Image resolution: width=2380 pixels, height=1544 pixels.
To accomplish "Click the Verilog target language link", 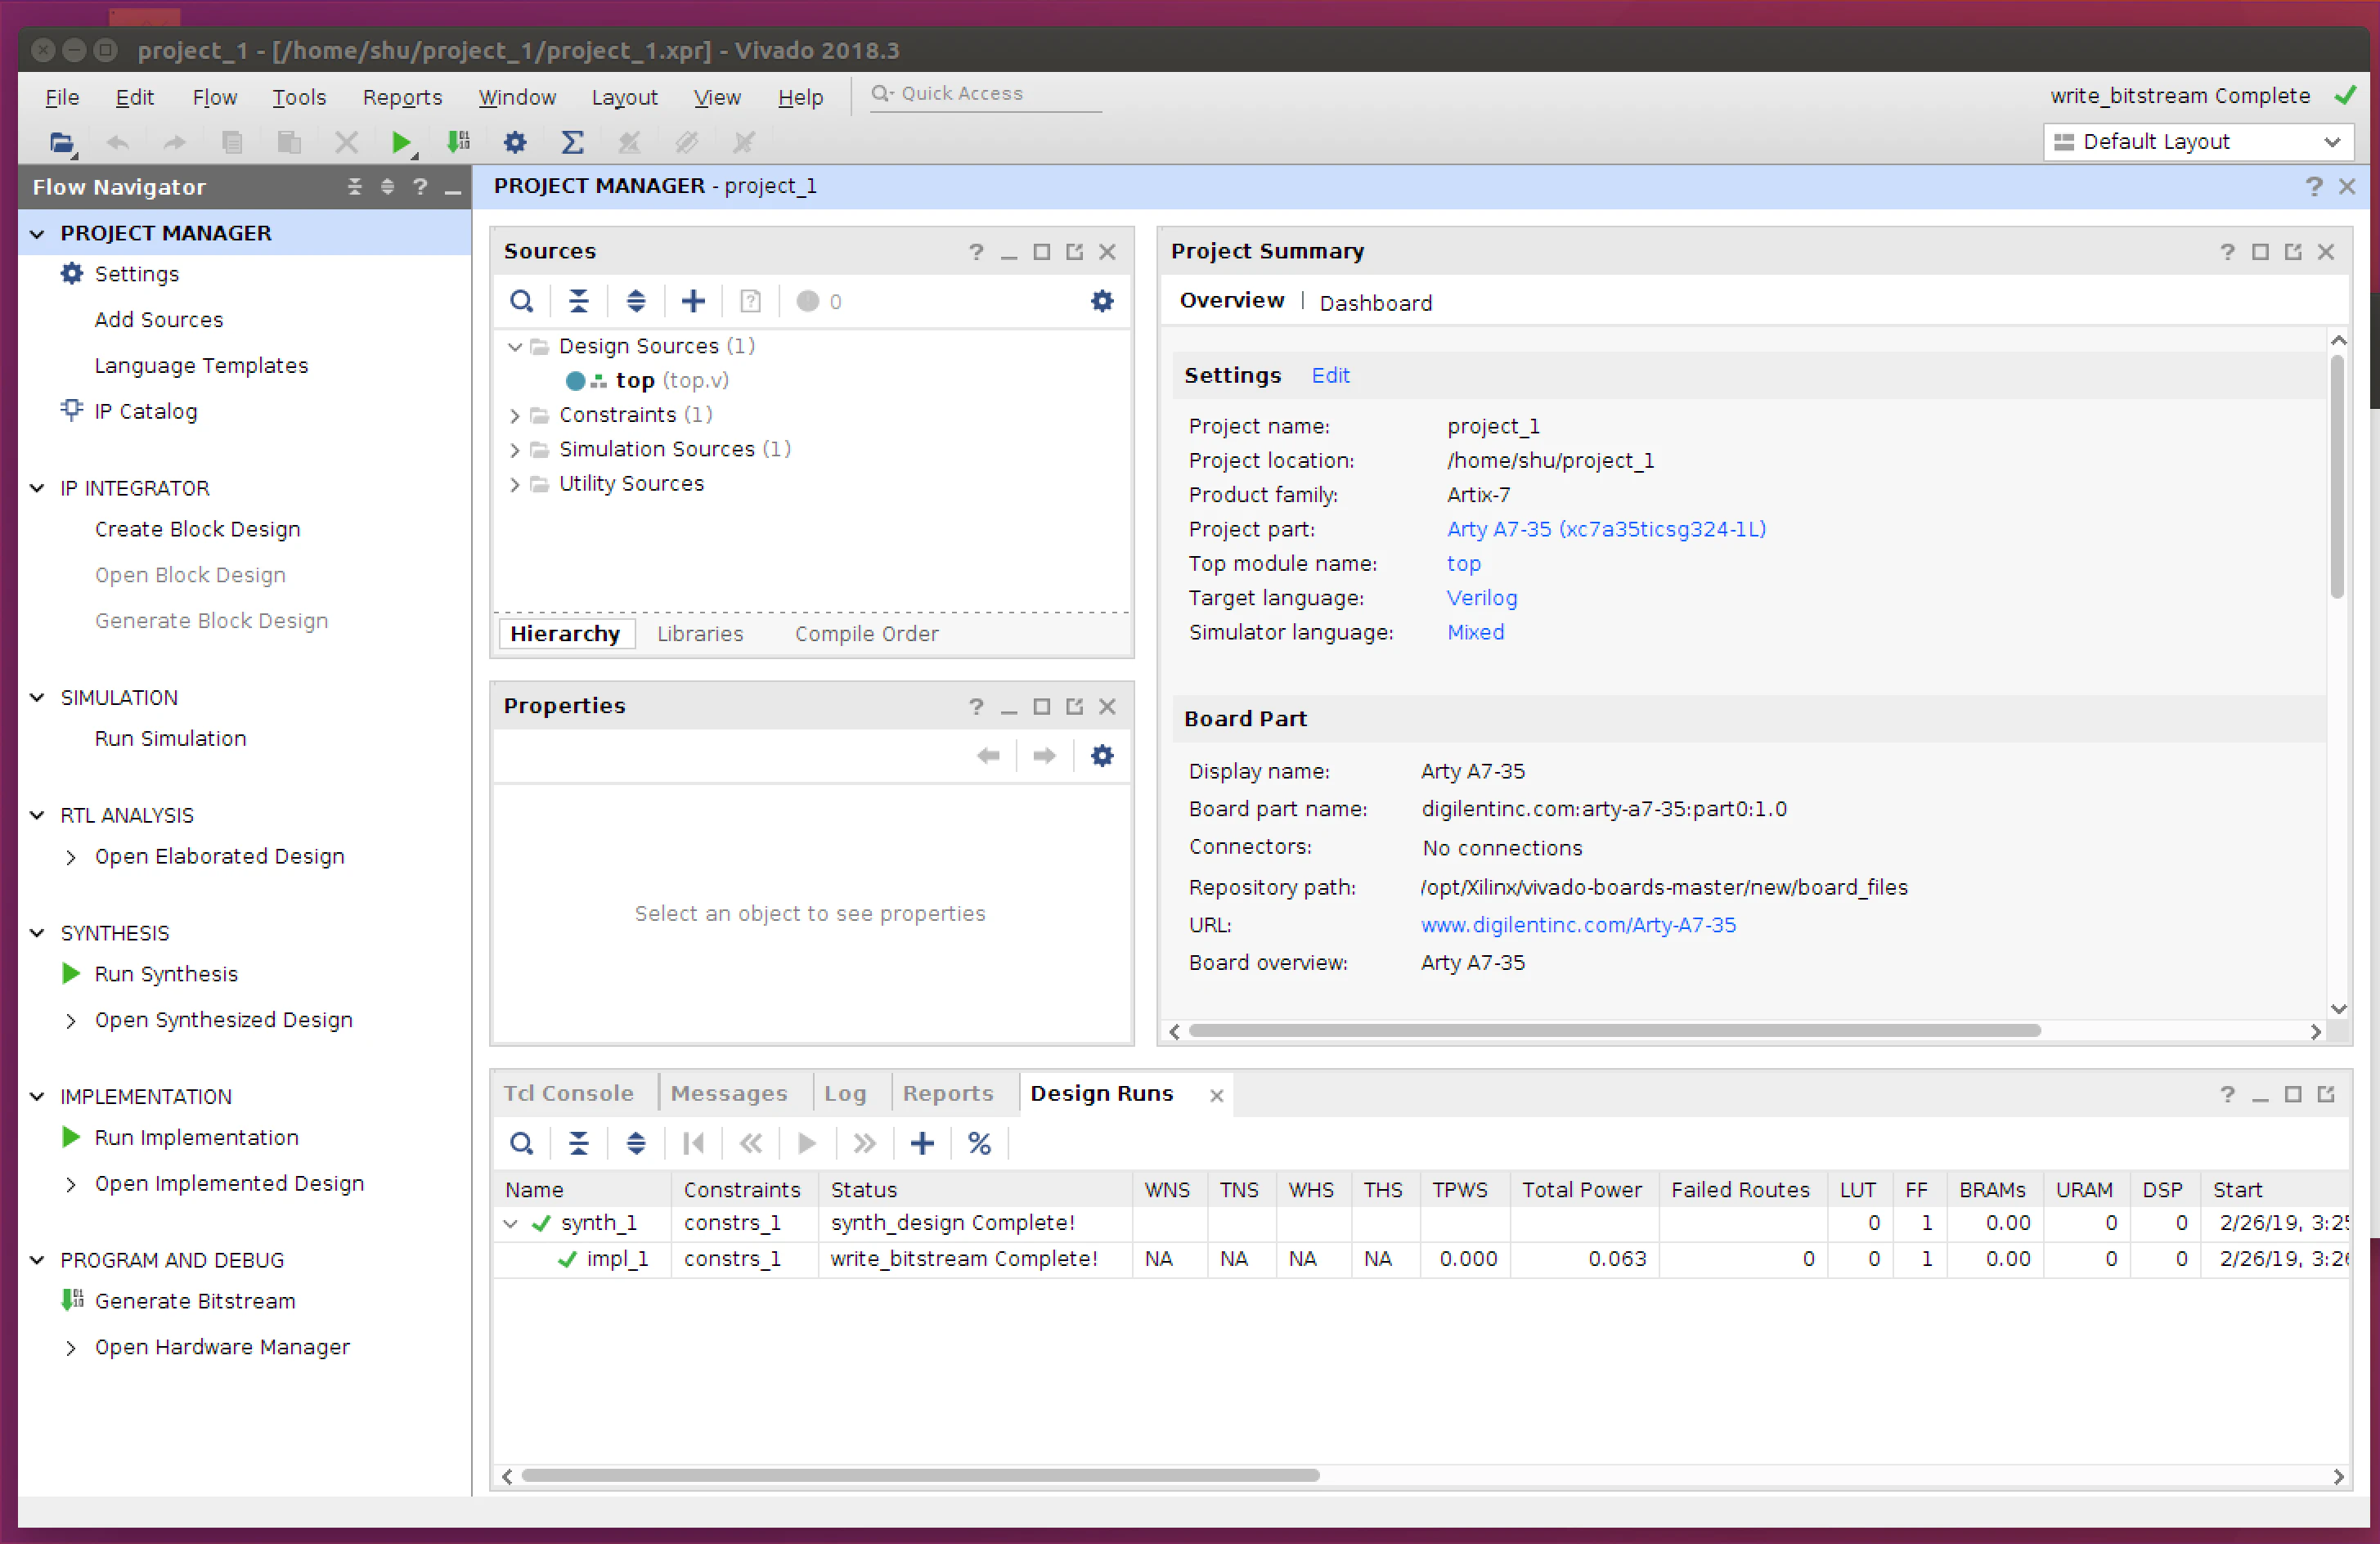I will coord(1481,598).
